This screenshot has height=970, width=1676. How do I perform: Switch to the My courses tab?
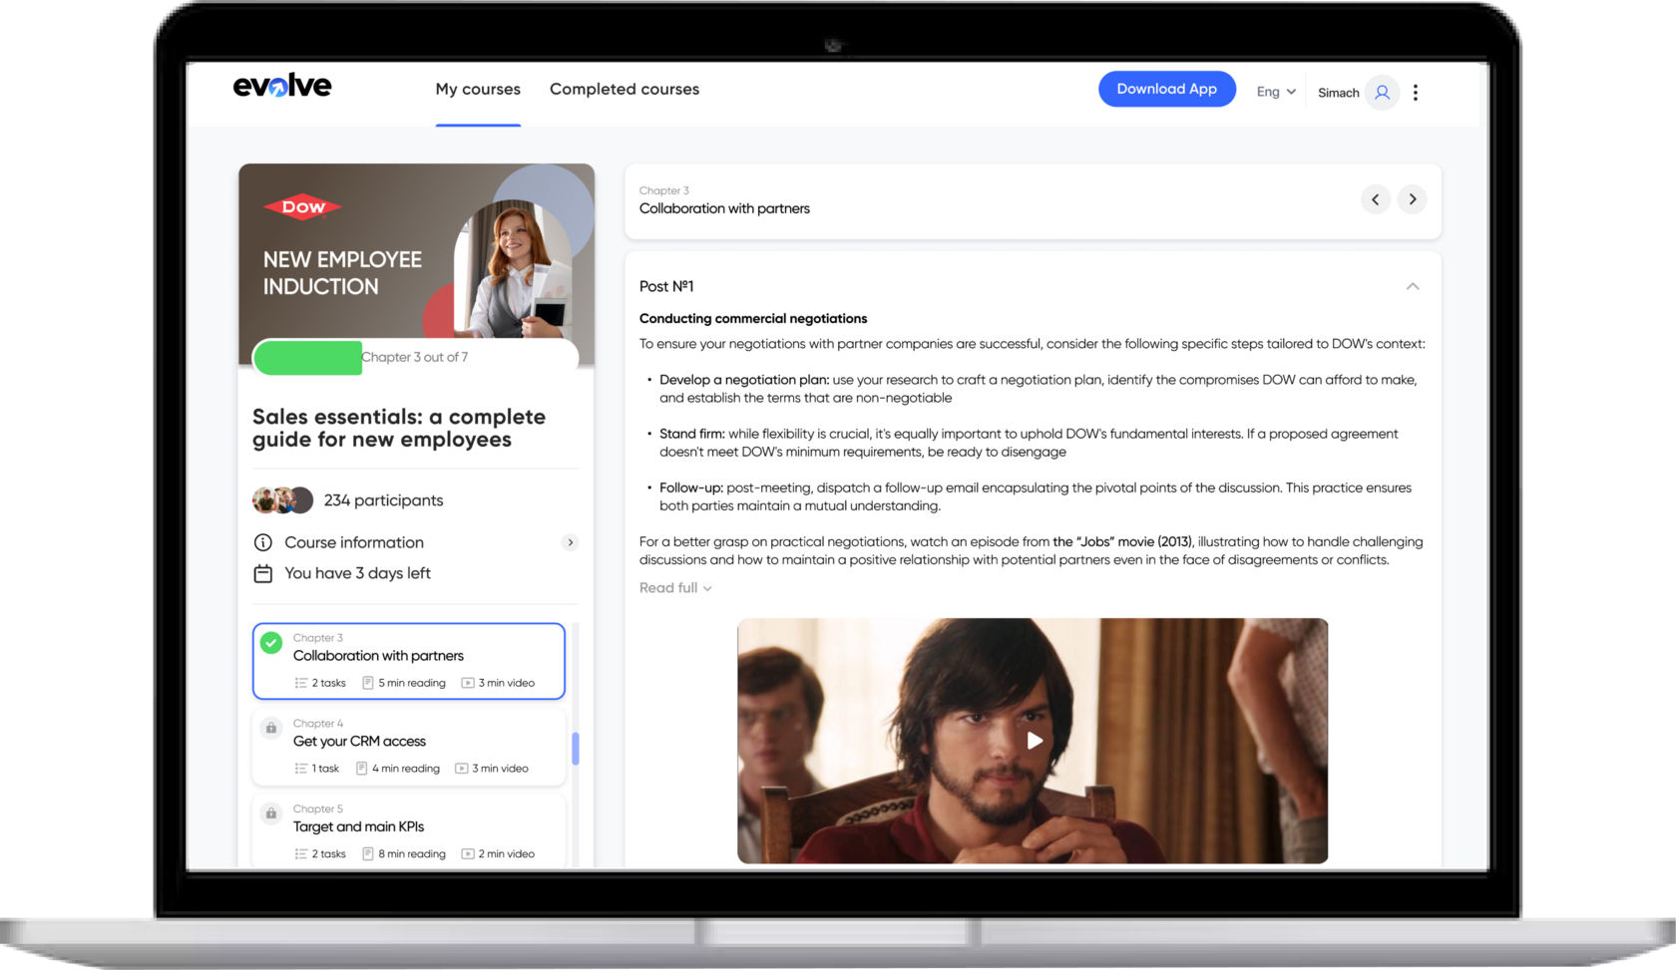pos(478,89)
